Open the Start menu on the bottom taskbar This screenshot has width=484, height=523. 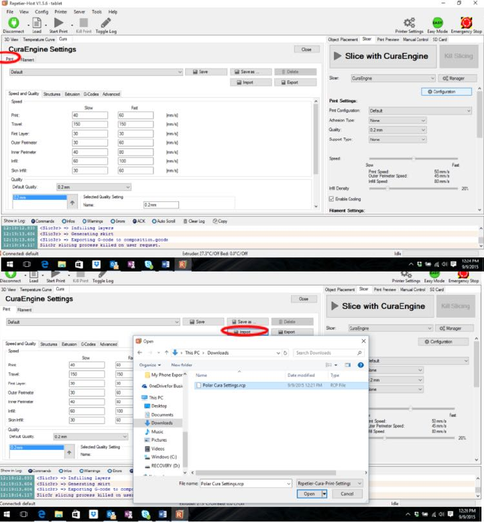[7, 514]
